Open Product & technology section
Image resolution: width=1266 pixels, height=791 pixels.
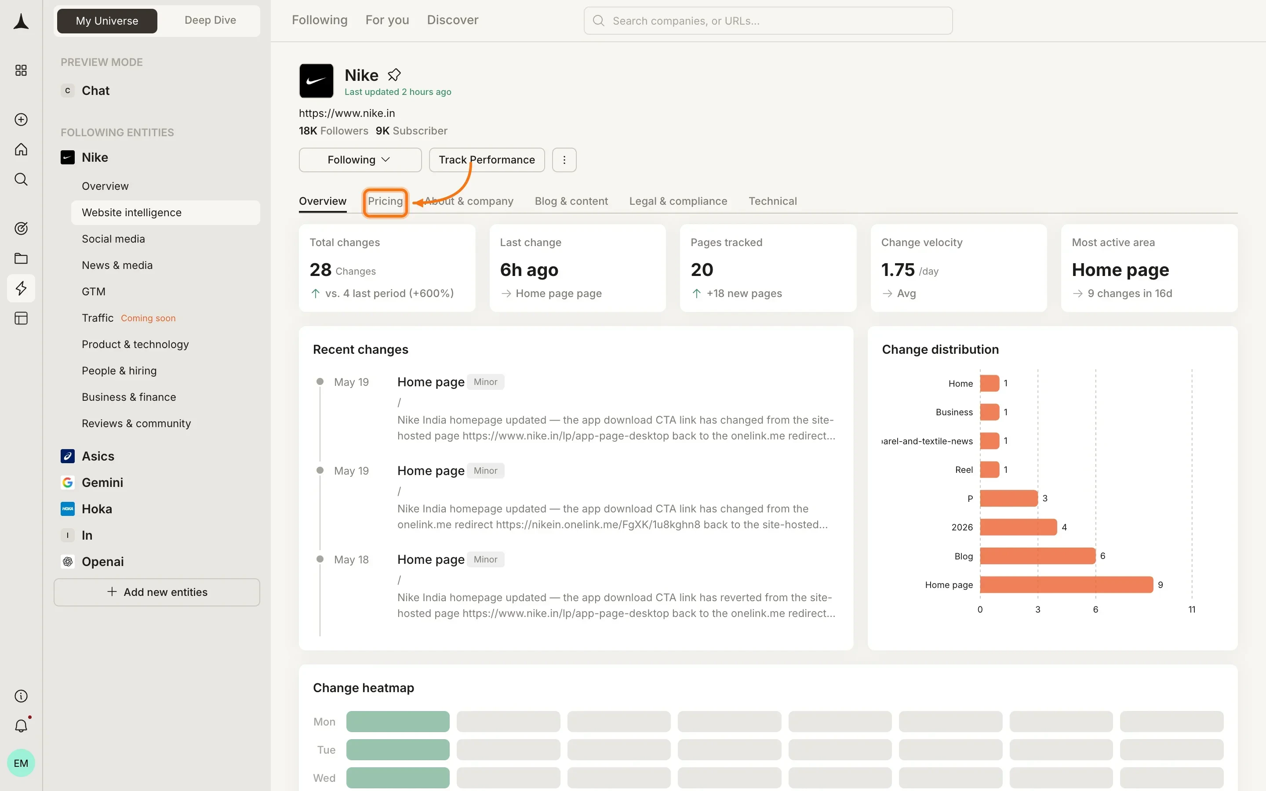click(135, 344)
